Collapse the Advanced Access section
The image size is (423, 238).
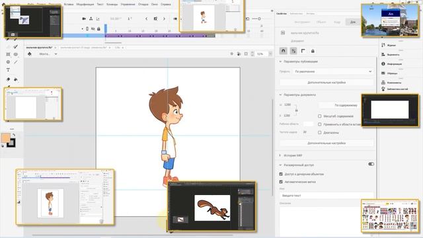[280, 165]
